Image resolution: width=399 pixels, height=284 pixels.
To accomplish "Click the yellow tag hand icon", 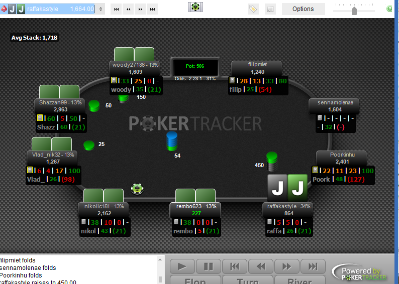I will 253,9.
